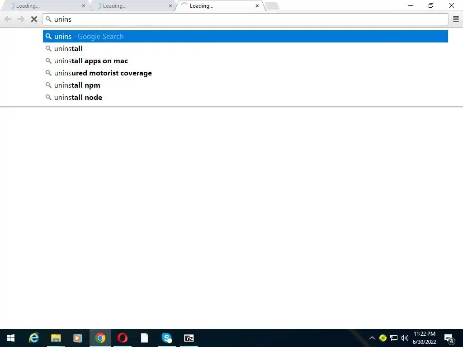The width and height of the screenshot is (463, 347).
Task: Show hidden system tray icons
Action: (372, 338)
